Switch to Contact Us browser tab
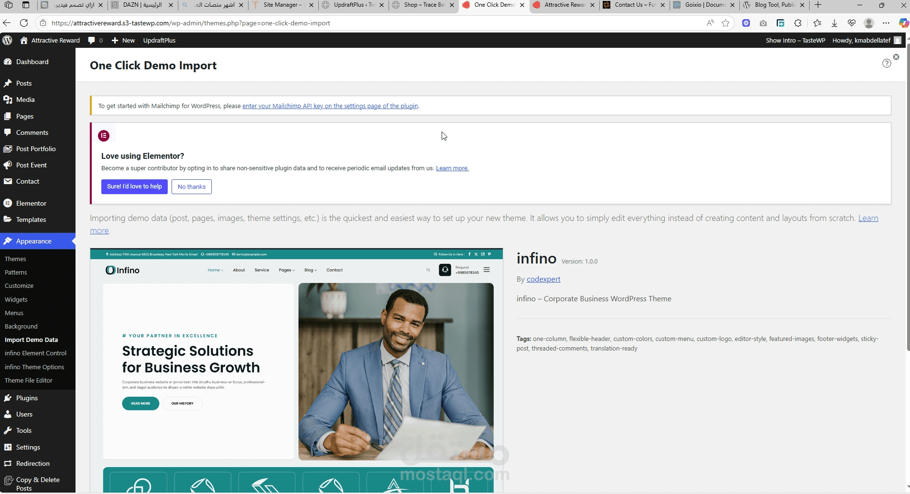The height and width of the screenshot is (494, 910). [634, 5]
